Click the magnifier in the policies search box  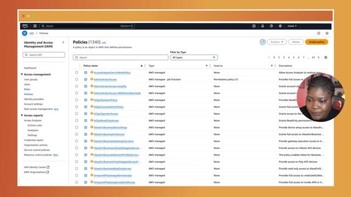coord(77,57)
